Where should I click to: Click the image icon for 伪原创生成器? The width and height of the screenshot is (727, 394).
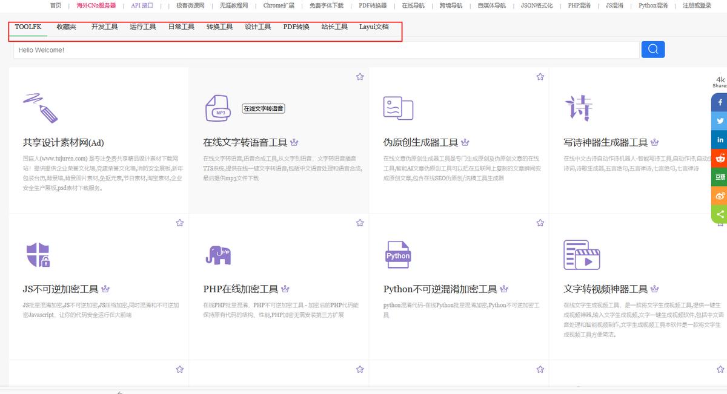click(397, 108)
